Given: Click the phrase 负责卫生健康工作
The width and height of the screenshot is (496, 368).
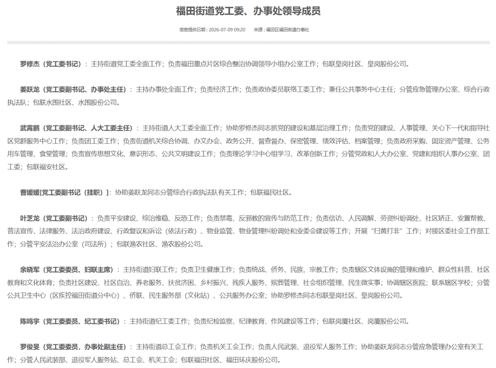Looking at the screenshot, I should (x=207, y=270).
